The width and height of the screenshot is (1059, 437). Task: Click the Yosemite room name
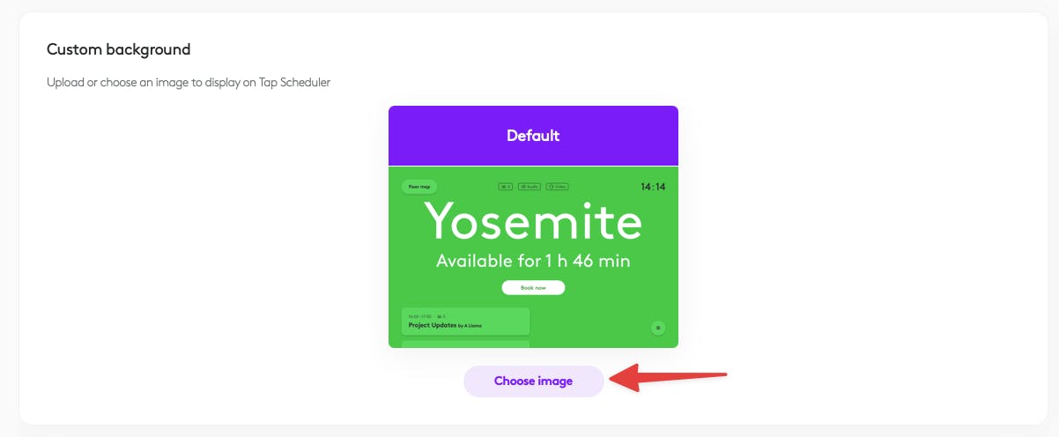tap(533, 222)
